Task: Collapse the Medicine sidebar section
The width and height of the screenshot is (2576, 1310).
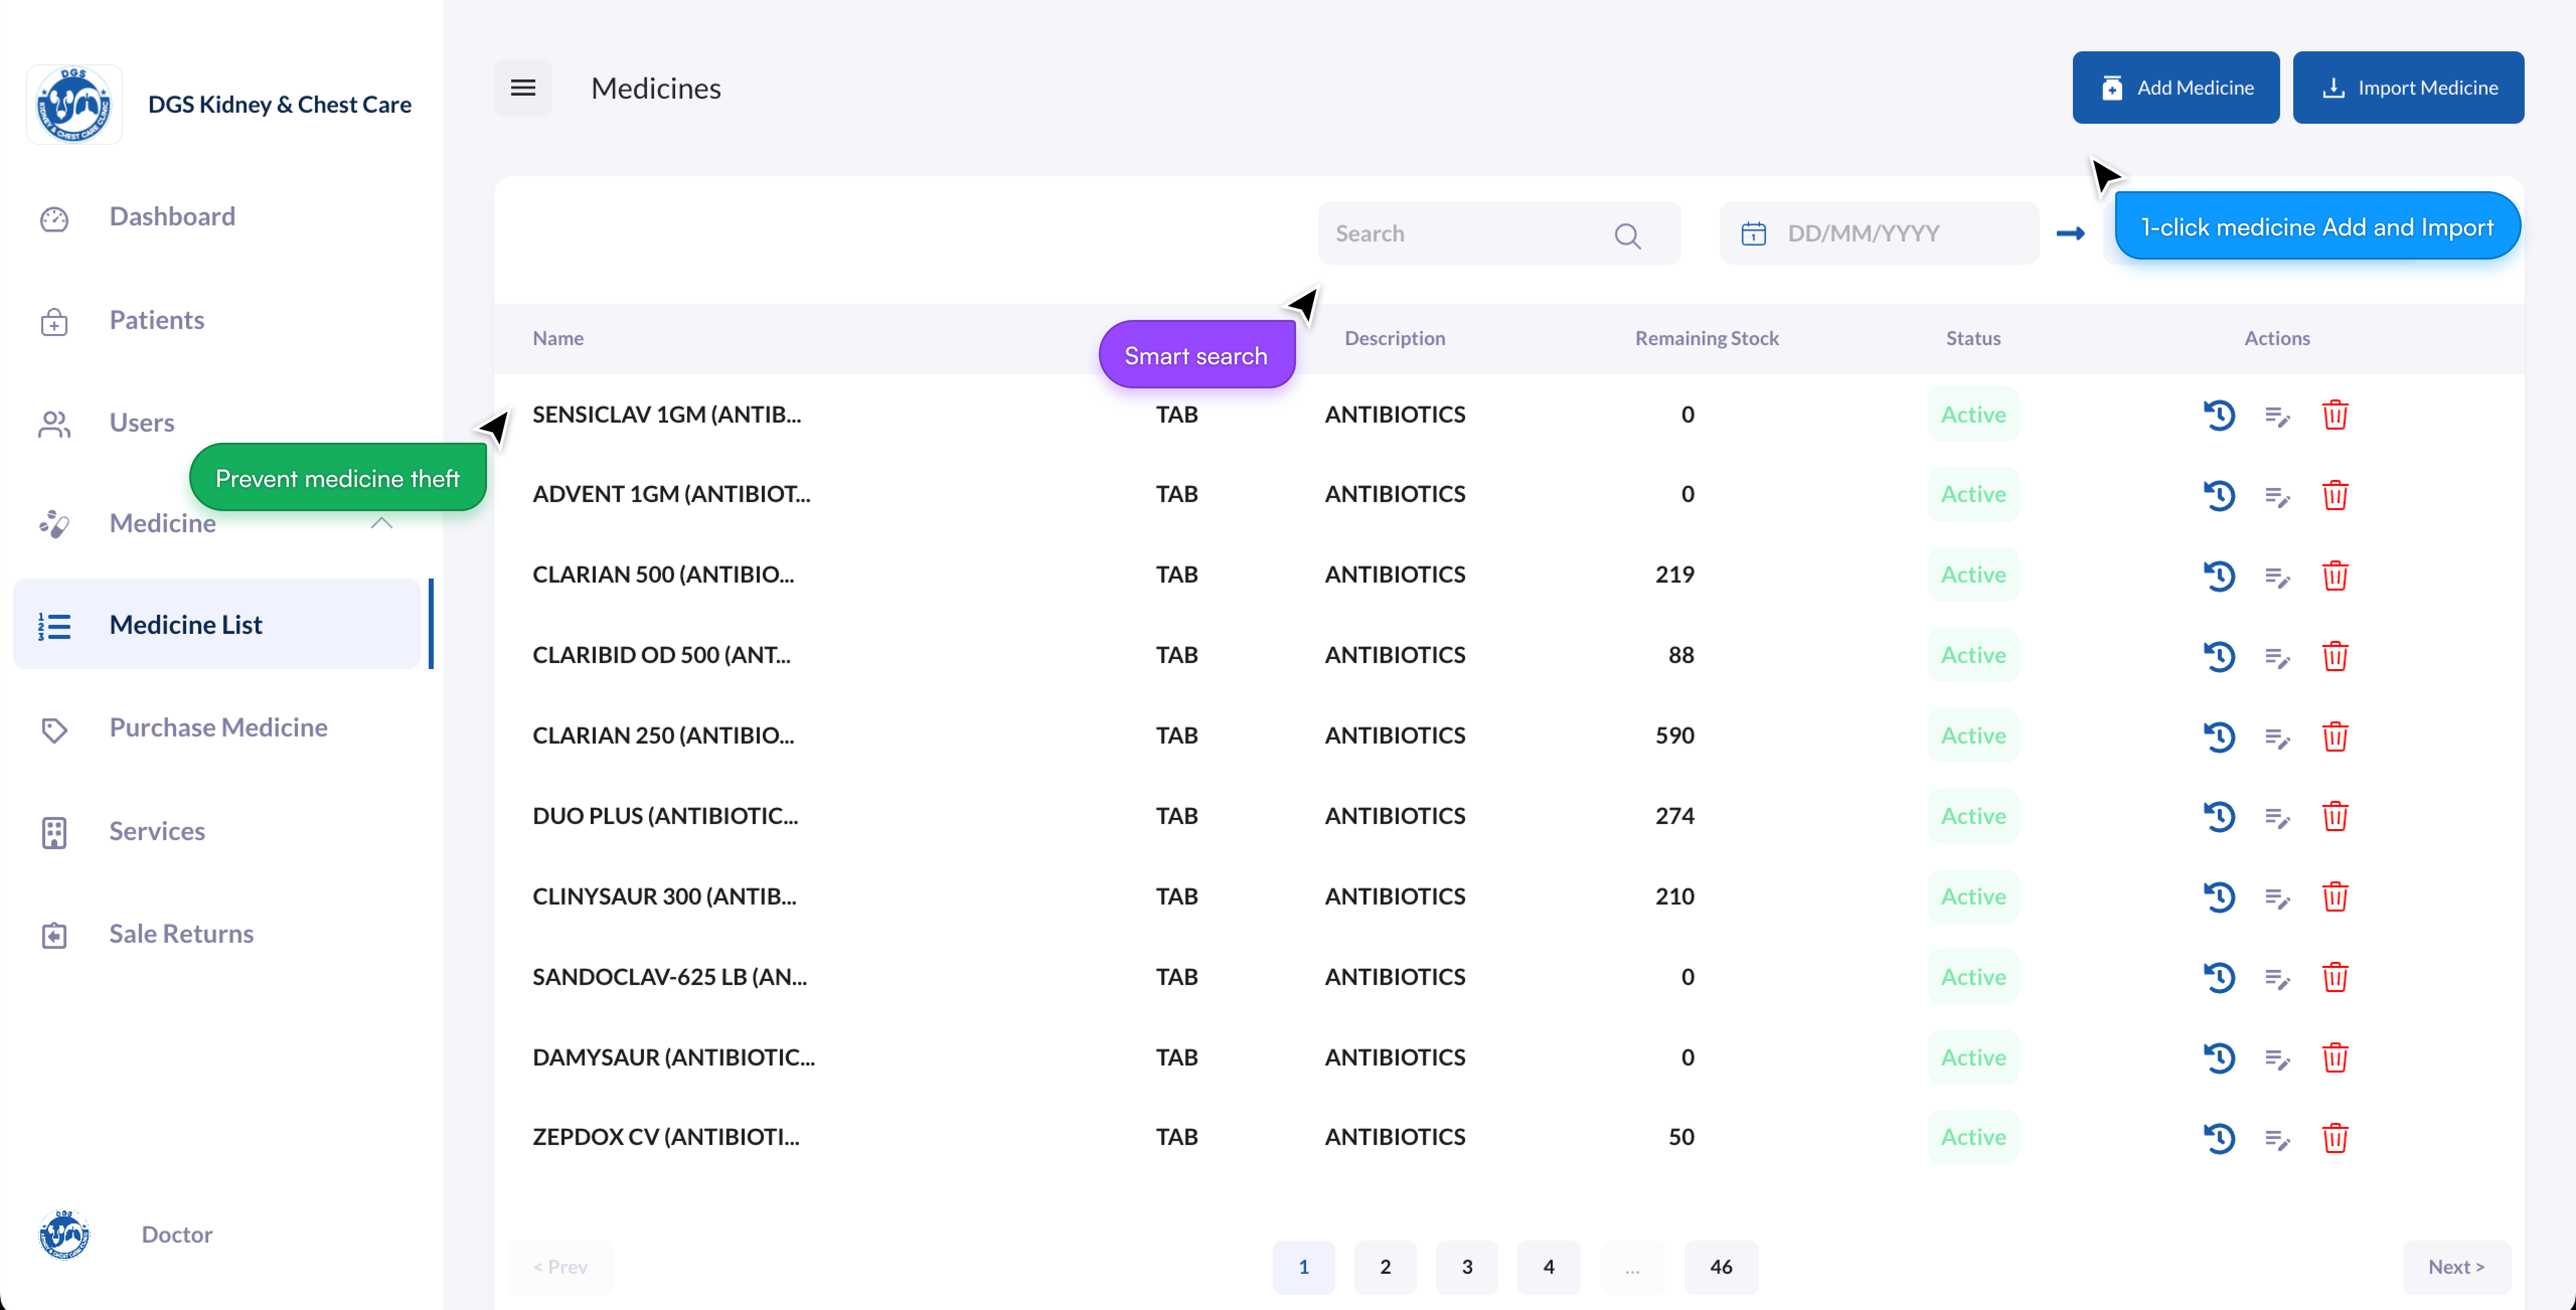Action: pos(381,523)
